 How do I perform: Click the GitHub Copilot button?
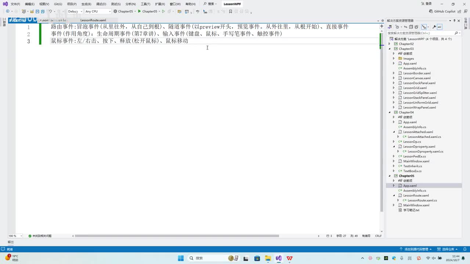coord(442,11)
